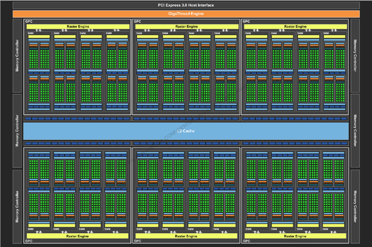Click the GPC label of the top-left cluster
Viewport: 372px width, 247px height.
click(x=28, y=22)
